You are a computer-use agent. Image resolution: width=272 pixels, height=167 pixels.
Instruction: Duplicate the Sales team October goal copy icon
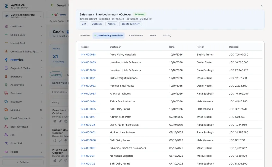point(66,121)
